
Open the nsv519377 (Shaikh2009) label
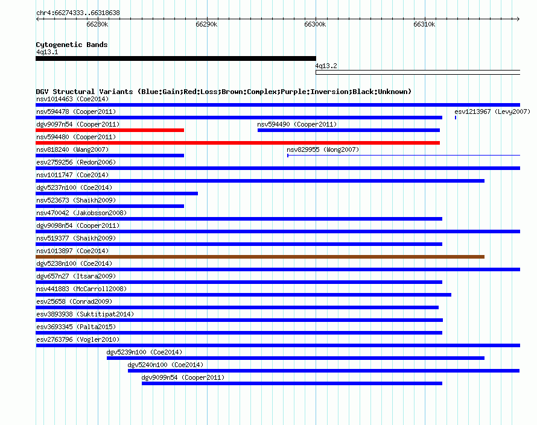[76, 238]
